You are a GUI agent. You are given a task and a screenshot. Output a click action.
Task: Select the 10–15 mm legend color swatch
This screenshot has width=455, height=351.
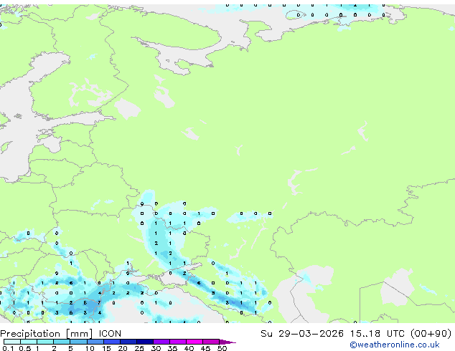95,342
